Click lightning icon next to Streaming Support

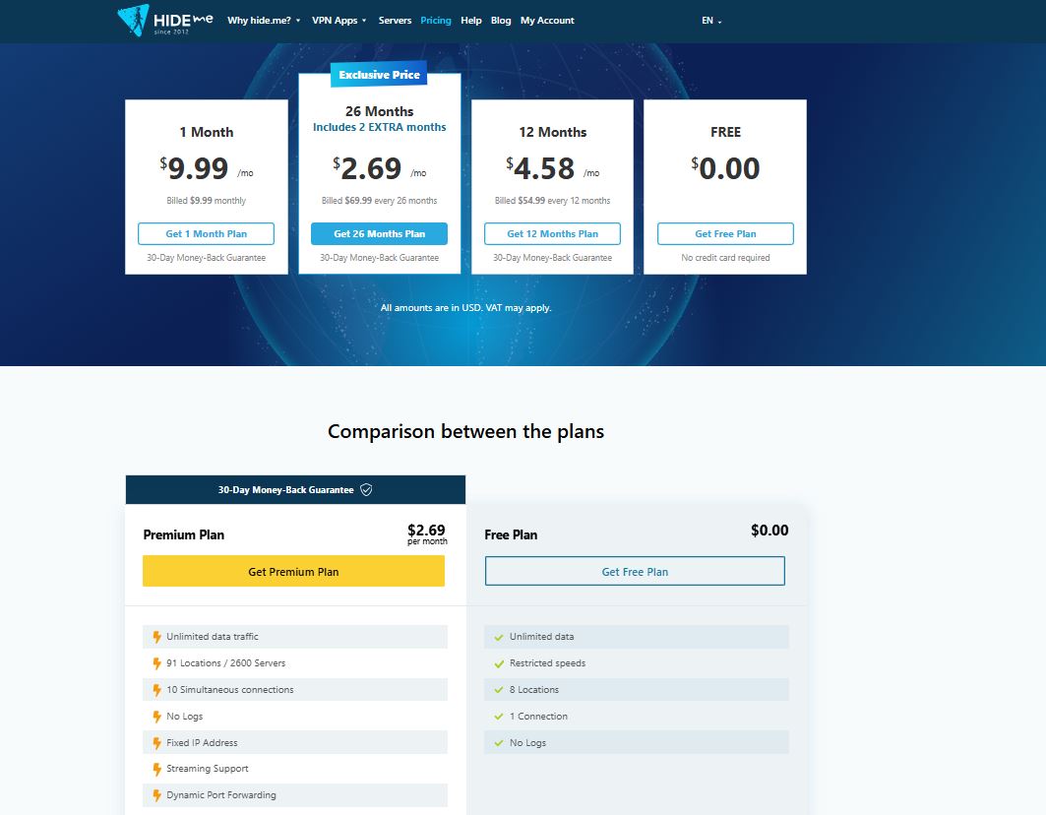click(156, 769)
